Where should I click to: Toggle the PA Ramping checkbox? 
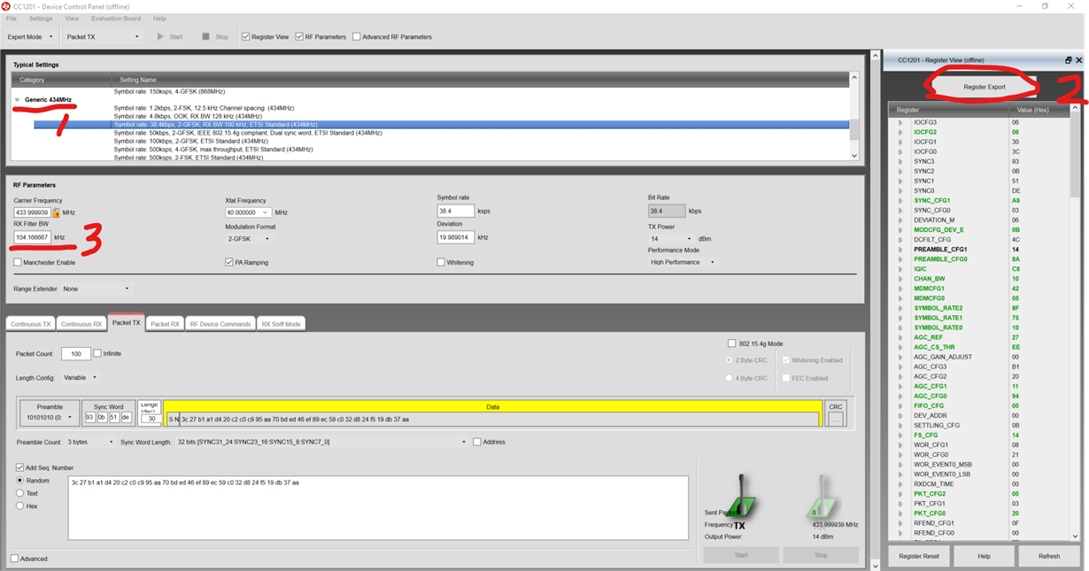[229, 262]
